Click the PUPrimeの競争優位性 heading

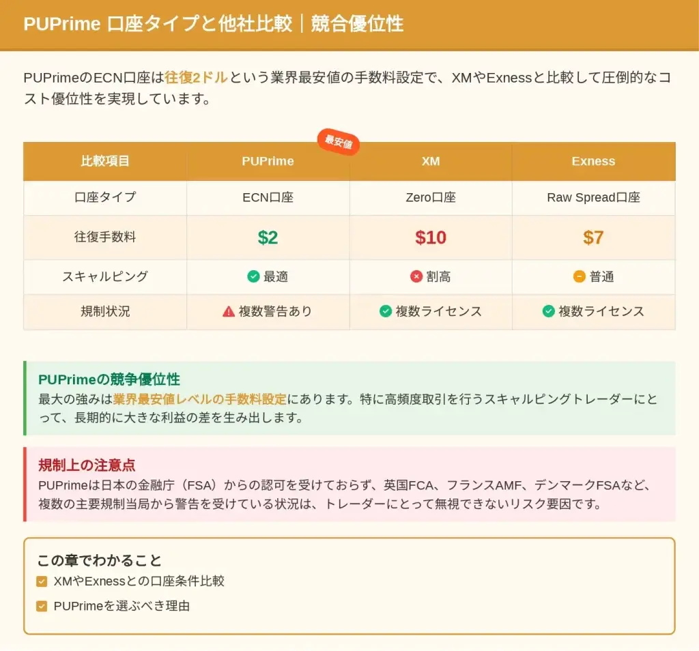[109, 379]
